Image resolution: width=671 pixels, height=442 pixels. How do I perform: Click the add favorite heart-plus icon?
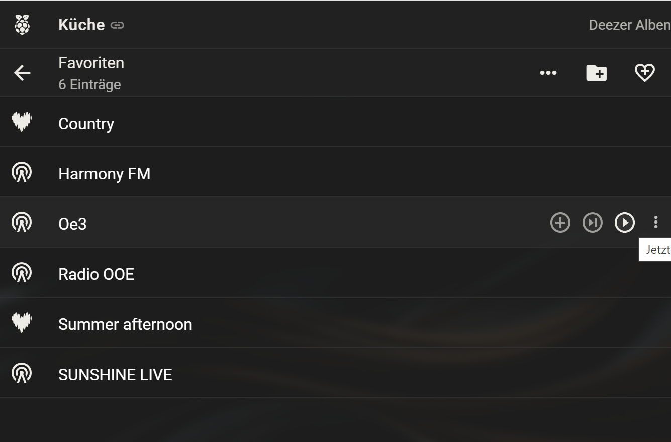coord(644,73)
